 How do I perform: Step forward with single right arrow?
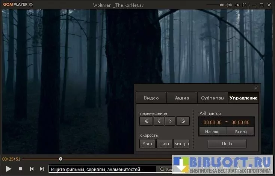pyautogui.click(x=171, y=121)
